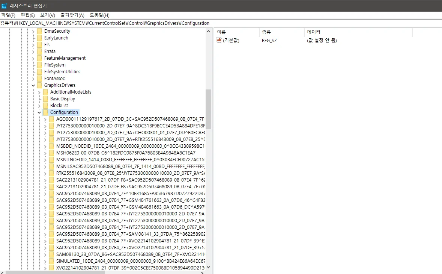Click the GraphicsDrivers folder icon
The height and width of the screenshot is (274, 442).
pos(39,85)
